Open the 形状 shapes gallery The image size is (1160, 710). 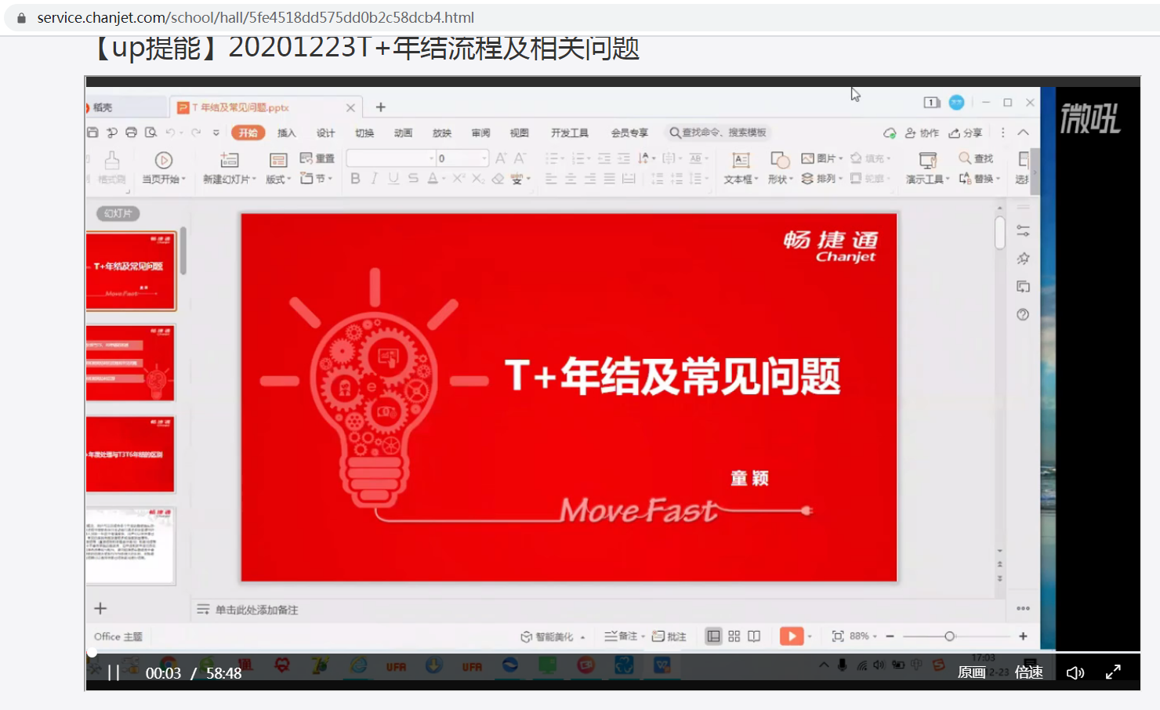pyautogui.click(x=780, y=168)
